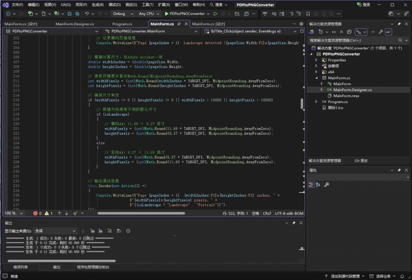
Task: Click the Save All toolbar icon
Action: [77, 14]
